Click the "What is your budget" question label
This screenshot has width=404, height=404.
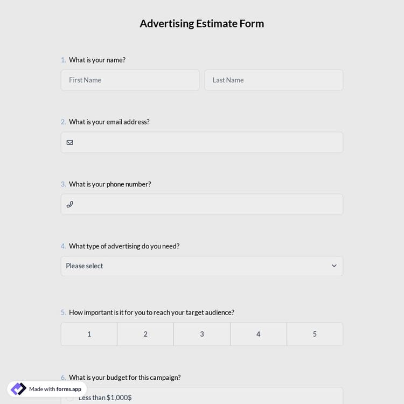coord(124,378)
